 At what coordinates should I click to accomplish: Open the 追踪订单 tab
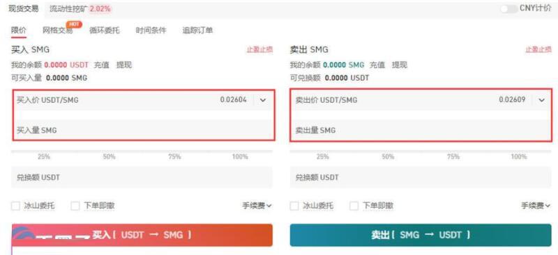coord(197,31)
